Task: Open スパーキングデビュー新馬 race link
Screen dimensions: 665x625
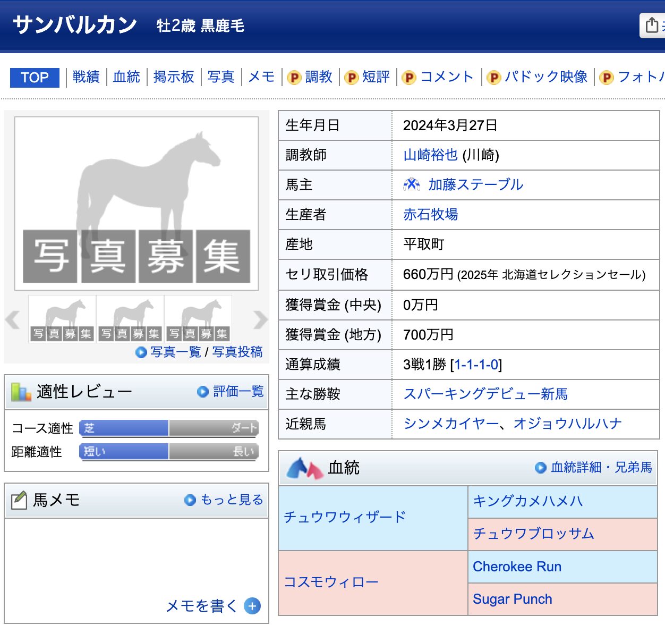Action: coord(485,394)
